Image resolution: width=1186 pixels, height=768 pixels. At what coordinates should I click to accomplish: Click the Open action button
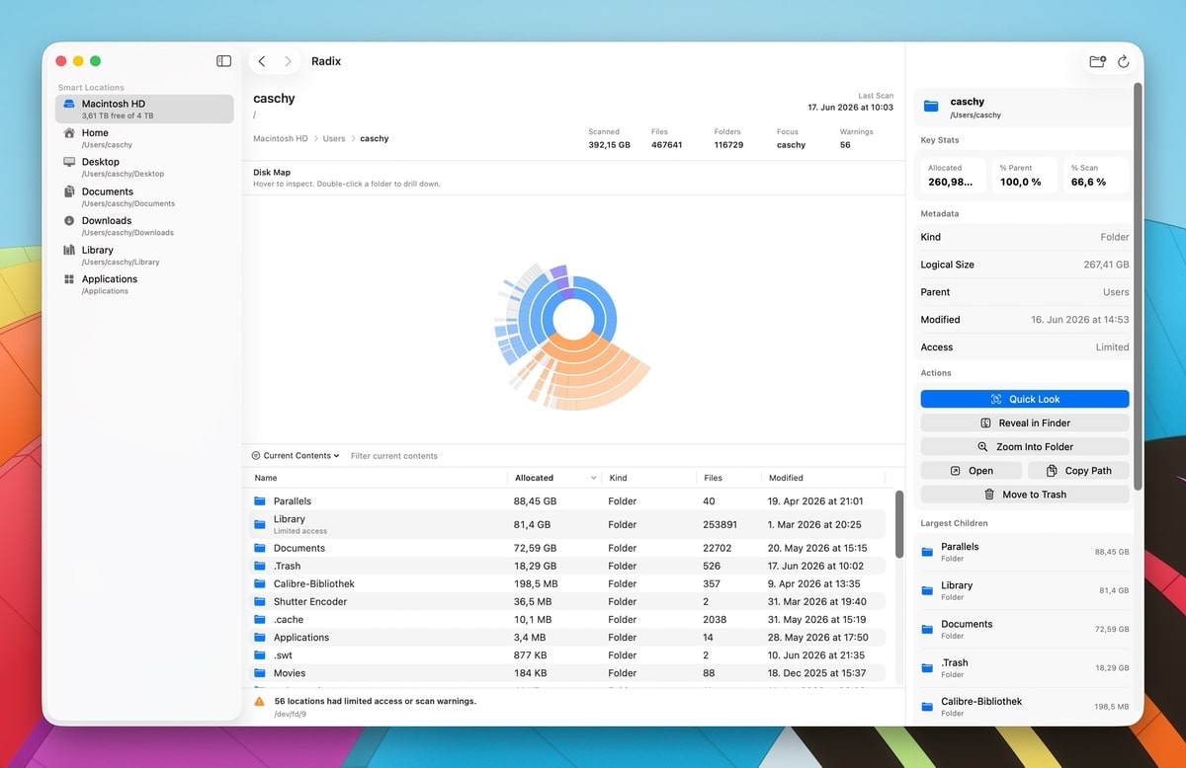point(972,471)
